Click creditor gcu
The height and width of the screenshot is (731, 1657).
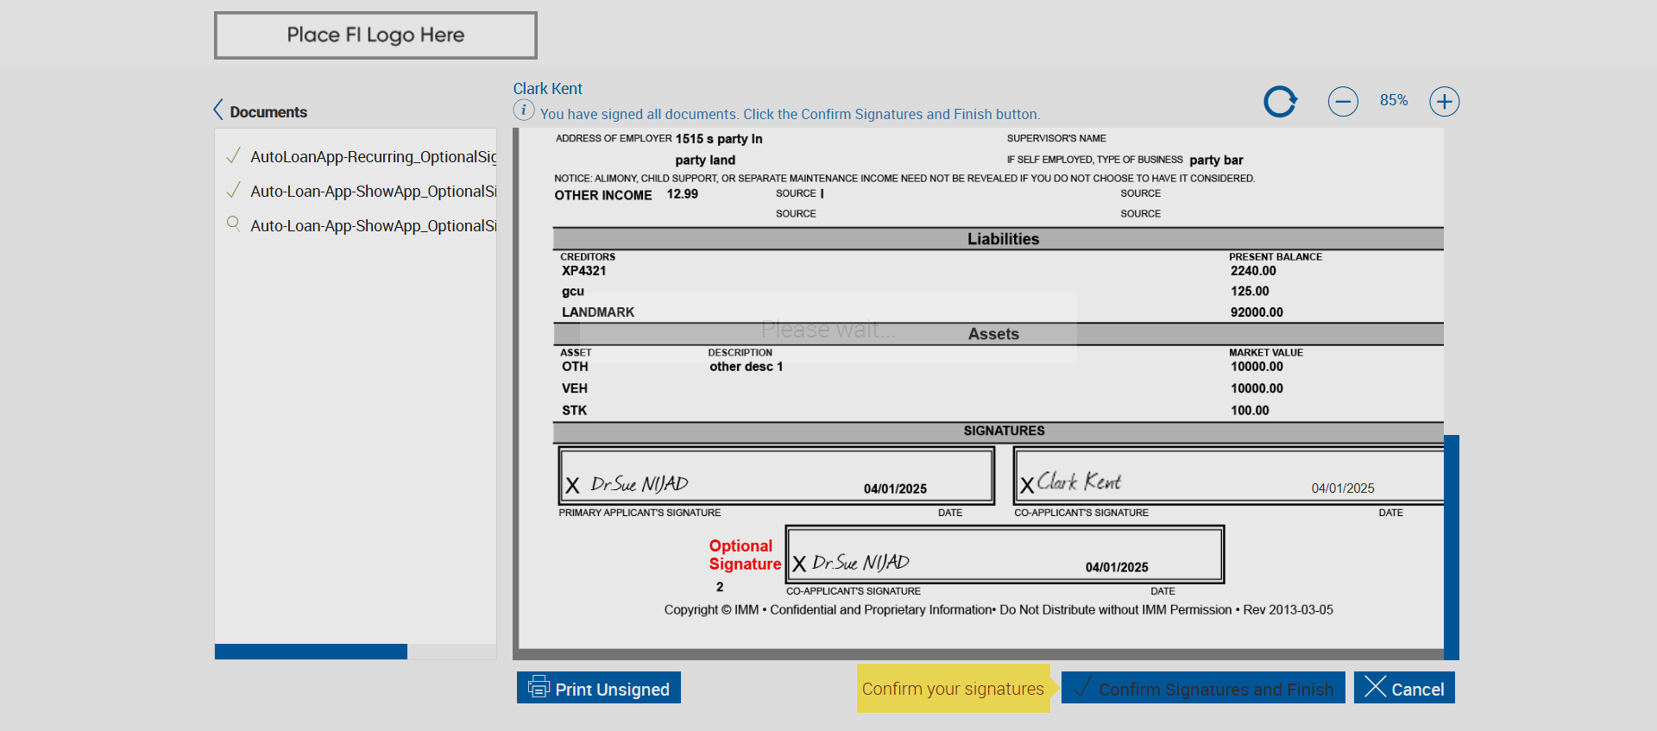[573, 292]
